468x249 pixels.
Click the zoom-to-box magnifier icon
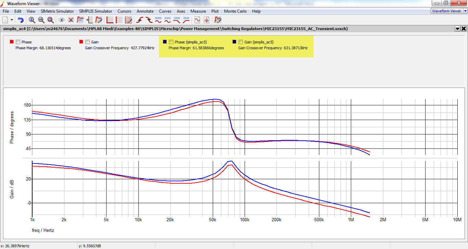(x=50, y=20)
